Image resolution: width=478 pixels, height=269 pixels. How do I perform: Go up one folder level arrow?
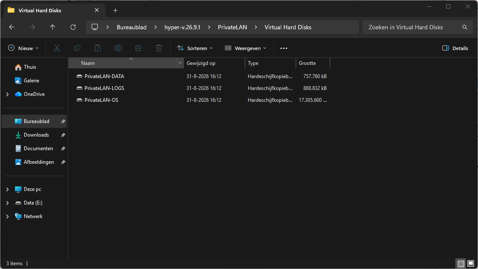(x=52, y=27)
